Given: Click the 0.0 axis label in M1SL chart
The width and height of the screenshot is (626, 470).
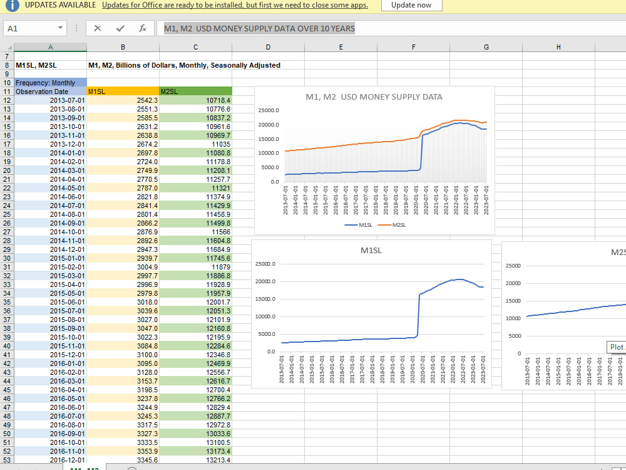Looking at the screenshot, I should pyautogui.click(x=270, y=352).
